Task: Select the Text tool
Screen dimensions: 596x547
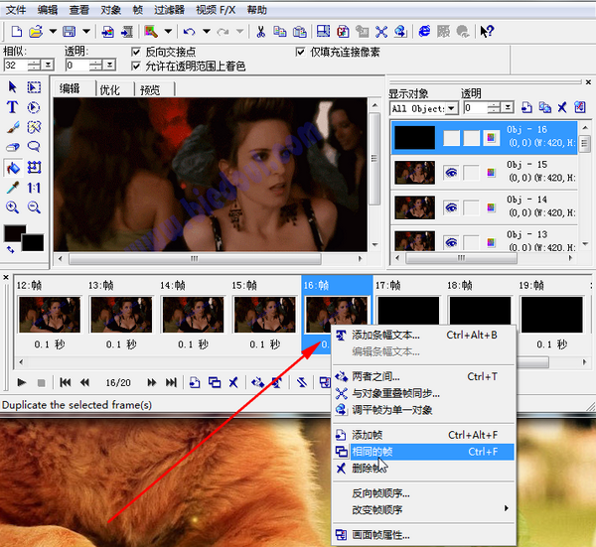Action: tap(13, 107)
